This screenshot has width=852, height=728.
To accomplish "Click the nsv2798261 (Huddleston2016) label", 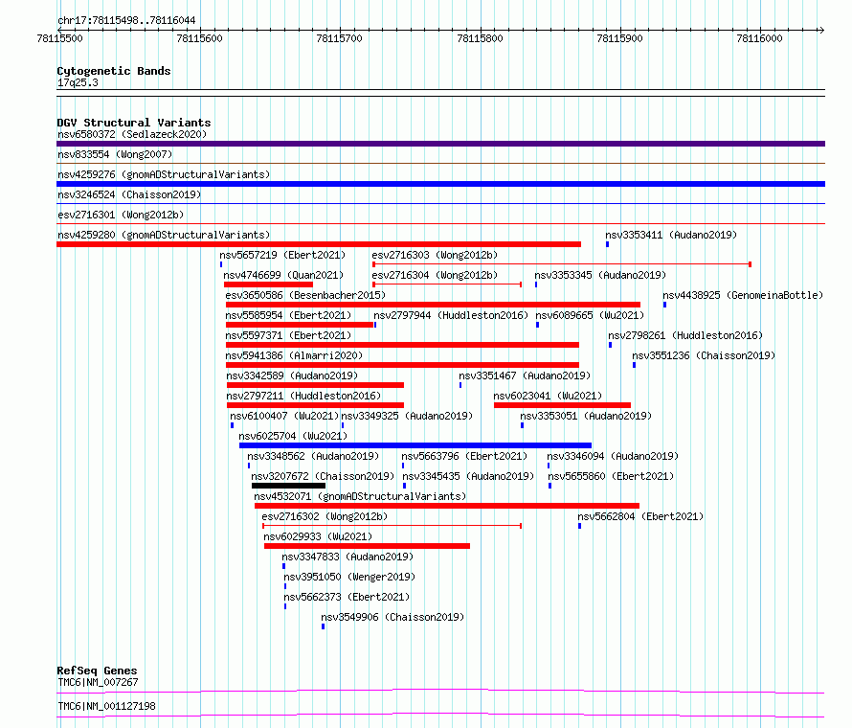I will 685,335.
